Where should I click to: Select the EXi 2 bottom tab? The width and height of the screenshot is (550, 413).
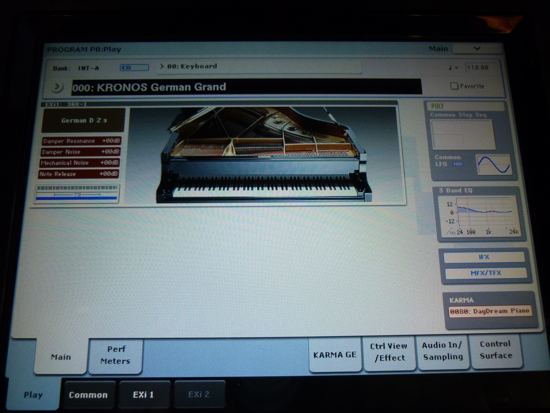pyautogui.click(x=199, y=394)
